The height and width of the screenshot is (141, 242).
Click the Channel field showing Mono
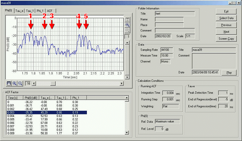coord(166,61)
